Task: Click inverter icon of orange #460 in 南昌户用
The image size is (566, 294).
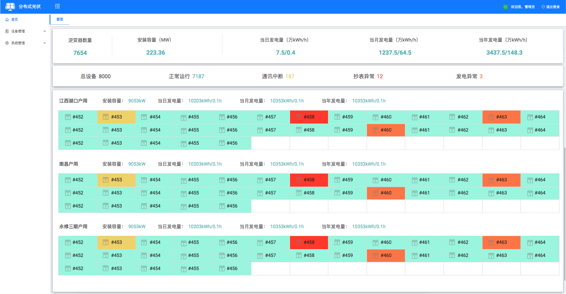Action: [x=375, y=193]
